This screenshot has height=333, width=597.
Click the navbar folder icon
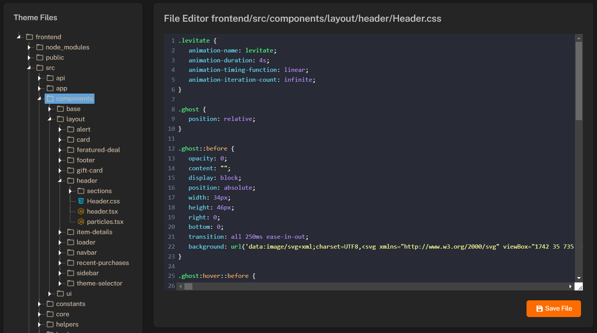(x=70, y=252)
